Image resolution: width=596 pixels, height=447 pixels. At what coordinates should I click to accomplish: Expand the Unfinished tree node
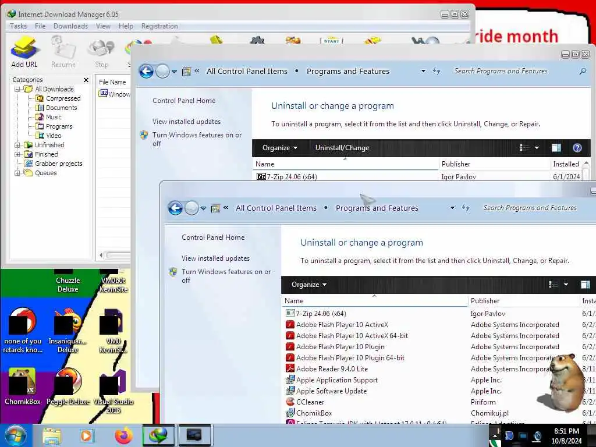click(x=17, y=145)
